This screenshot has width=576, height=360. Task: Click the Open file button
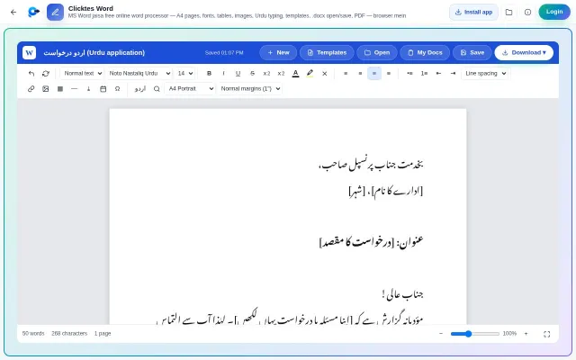point(377,52)
